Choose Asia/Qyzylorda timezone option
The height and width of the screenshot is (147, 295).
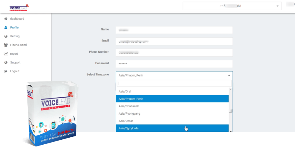click(172, 128)
